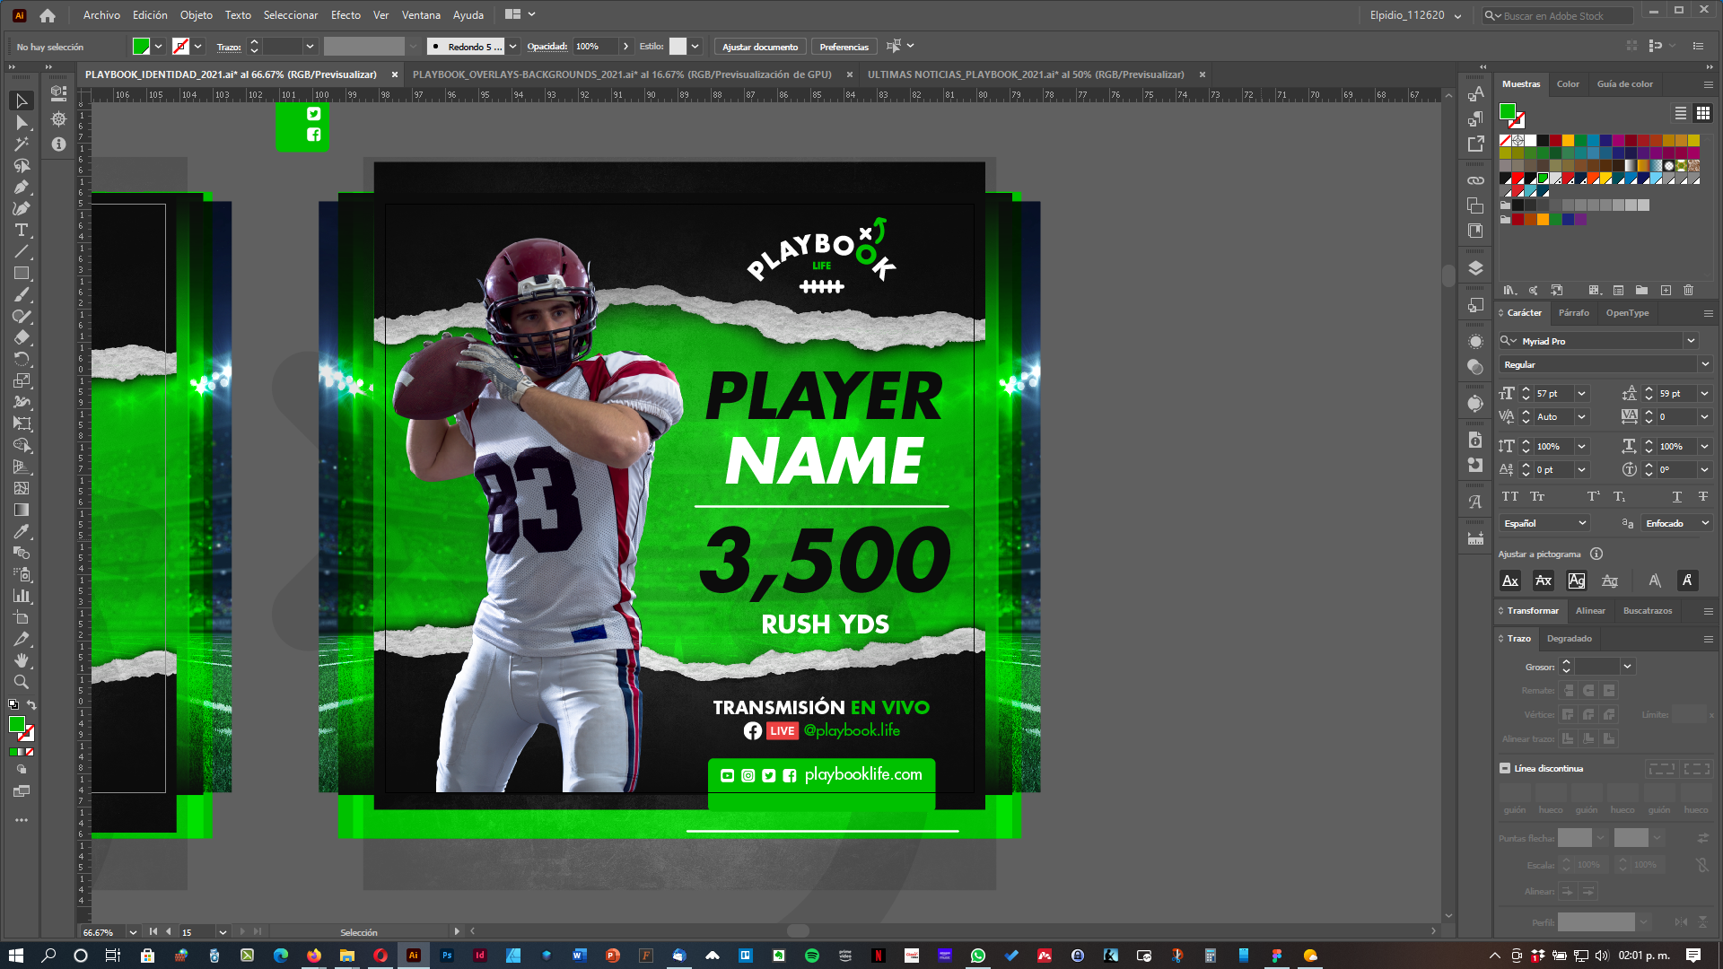Image resolution: width=1723 pixels, height=969 pixels.
Task: Show swatches in list view
Action: pos(1681,113)
